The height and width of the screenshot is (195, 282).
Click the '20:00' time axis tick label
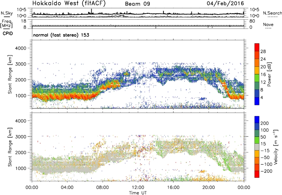click(208, 188)
